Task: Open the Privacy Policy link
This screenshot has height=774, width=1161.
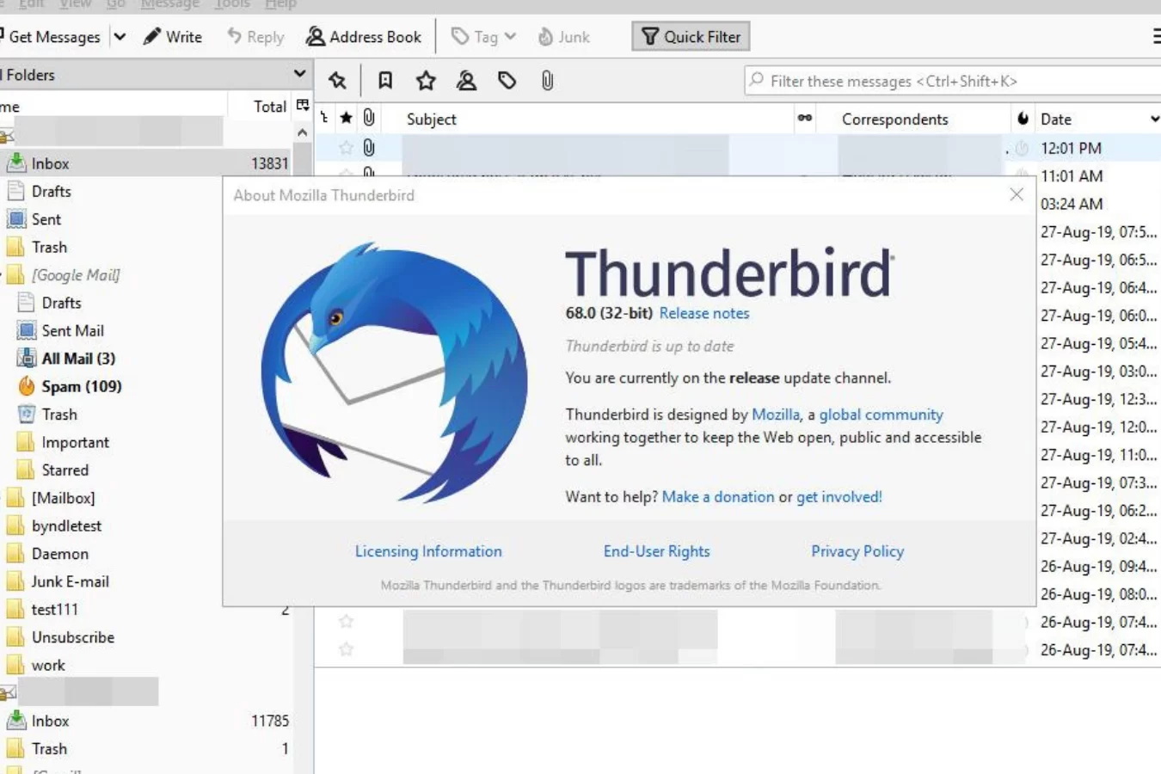Action: [857, 551]
